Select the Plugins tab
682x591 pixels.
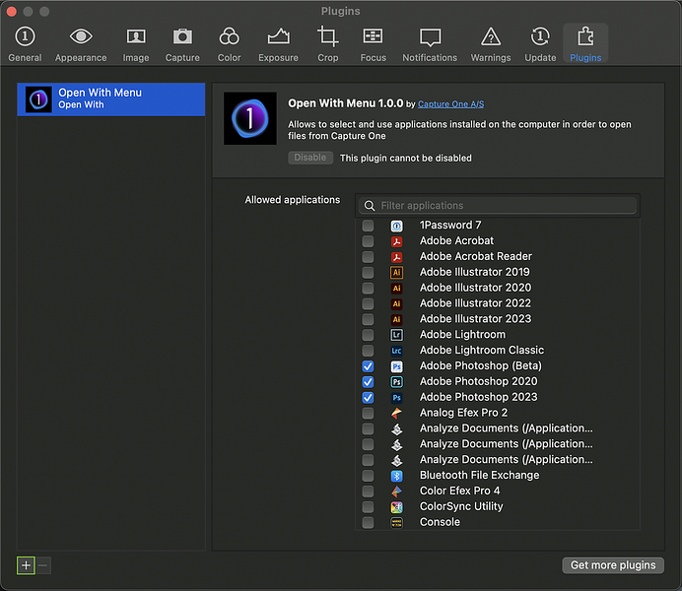point(585,44)
